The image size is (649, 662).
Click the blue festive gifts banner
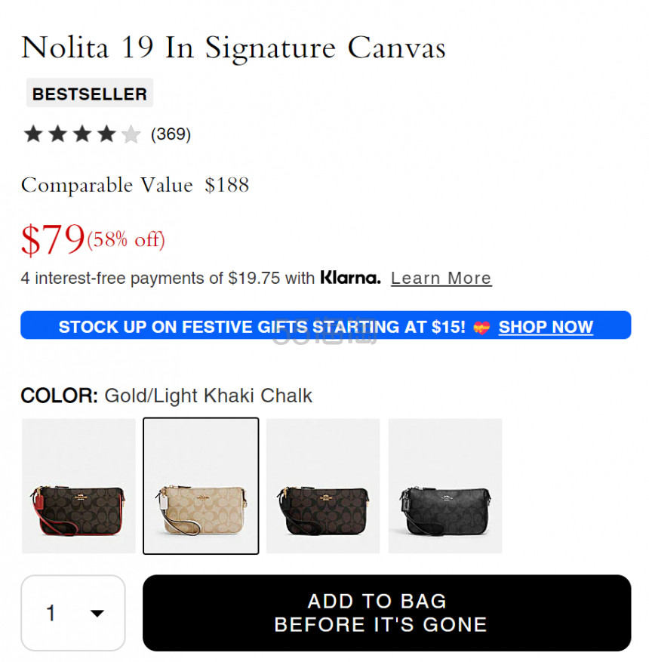pos(326,325)
